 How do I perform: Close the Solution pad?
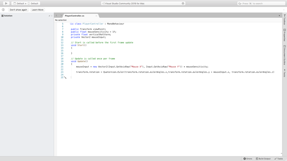52,16
